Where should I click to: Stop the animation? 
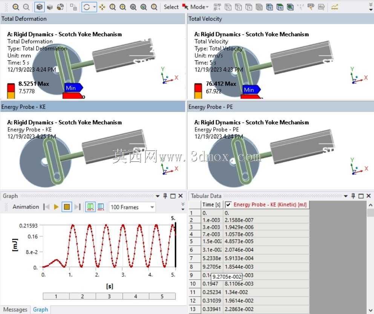pyautogui.click(x=67, y=207)
